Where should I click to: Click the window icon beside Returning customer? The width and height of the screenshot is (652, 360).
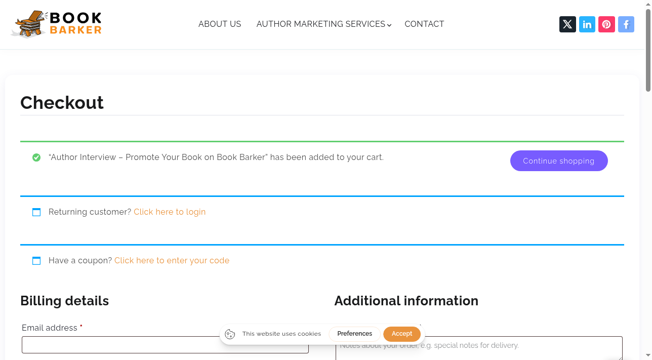pyautogui.click(x=36, y=212)
